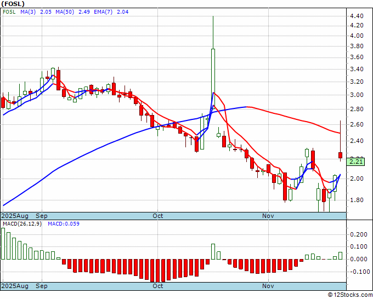This screenshot has width=373, height=299.
Task: Click Oct on MACD date axis
Action: point(158,286)
